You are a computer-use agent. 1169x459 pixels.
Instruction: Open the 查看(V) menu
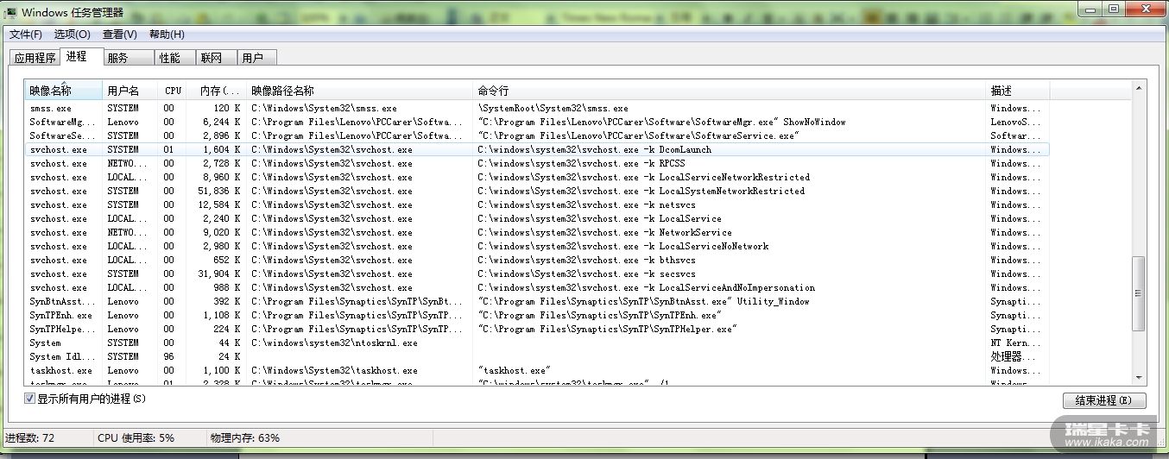pos(119,35)
